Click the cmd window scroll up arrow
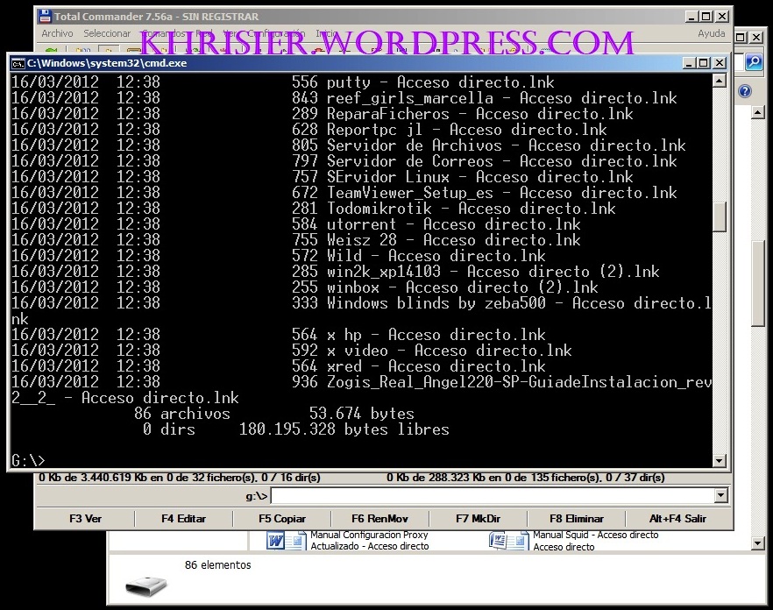The image size is (773, 610). pos(720,81)
